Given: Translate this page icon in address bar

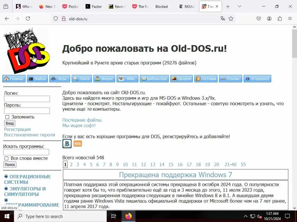Looking at the screenshot, I should tap(222, 18).
